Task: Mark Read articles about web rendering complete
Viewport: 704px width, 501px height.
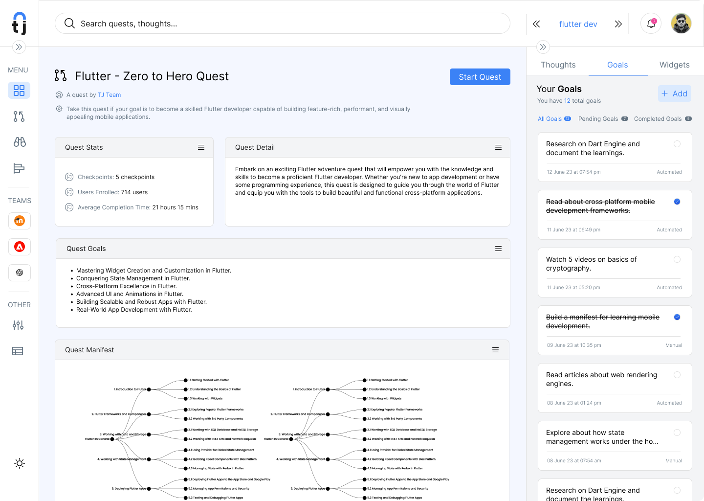Action: click(677, 375)
